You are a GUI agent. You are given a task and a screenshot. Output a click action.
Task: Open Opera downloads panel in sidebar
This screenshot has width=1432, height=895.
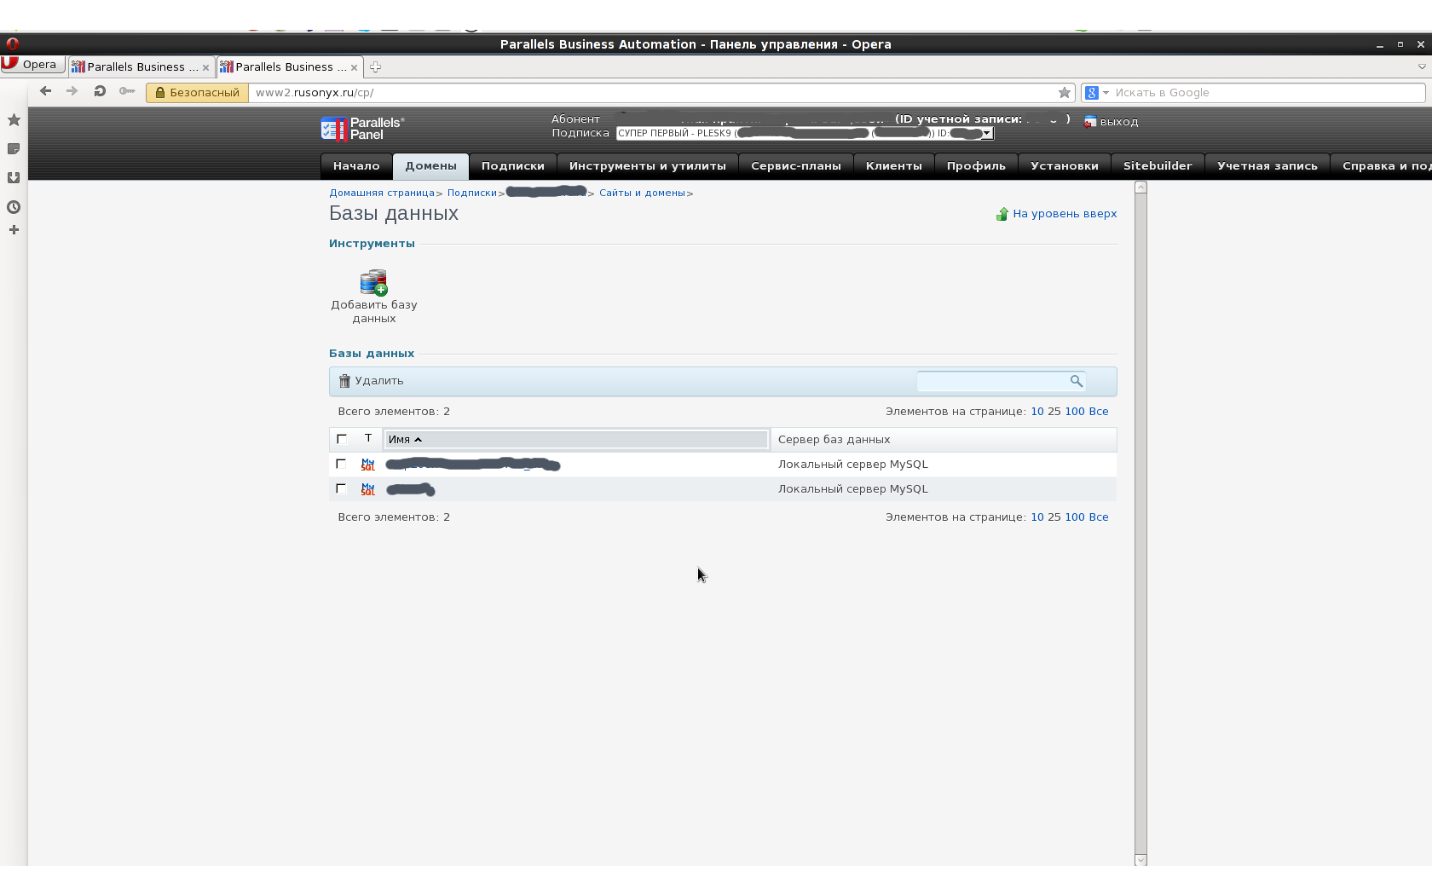pos(14,178)
